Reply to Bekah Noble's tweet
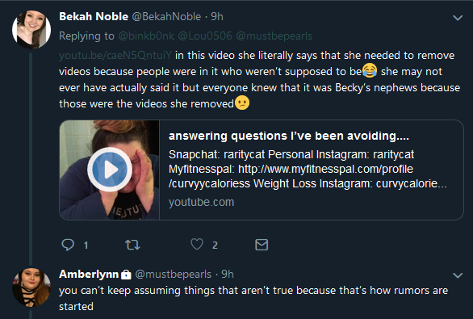 tap(68, 245)
